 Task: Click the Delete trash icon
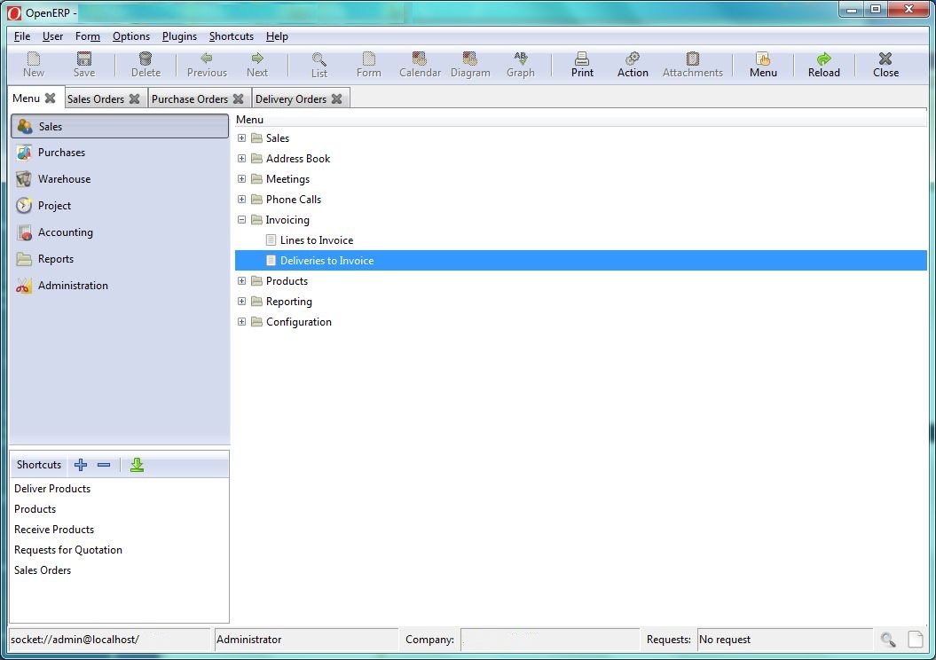(145, 59)
